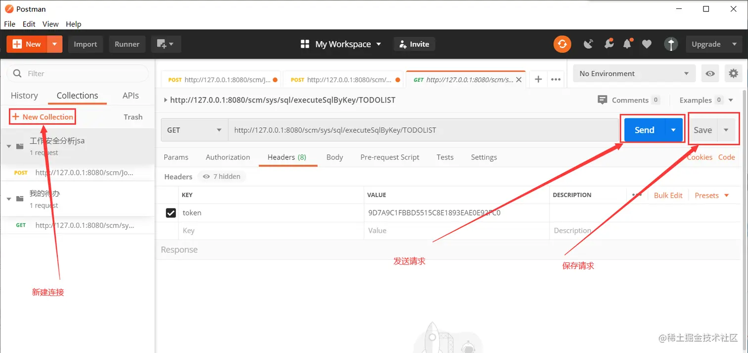
Task: Open the Params tab
Action: point(176,157)
